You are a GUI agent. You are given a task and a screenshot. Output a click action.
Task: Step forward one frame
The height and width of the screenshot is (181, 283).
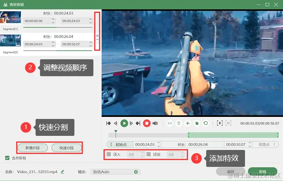coord(131,123)
